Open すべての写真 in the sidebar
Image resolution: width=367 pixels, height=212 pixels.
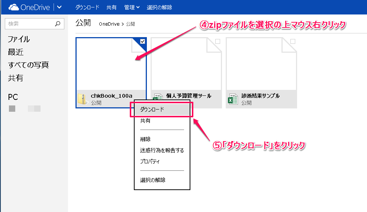tap(28, 65)
